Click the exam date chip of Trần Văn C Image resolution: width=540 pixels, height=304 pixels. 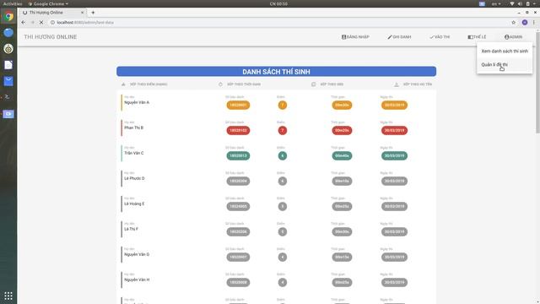click(394, 155)
